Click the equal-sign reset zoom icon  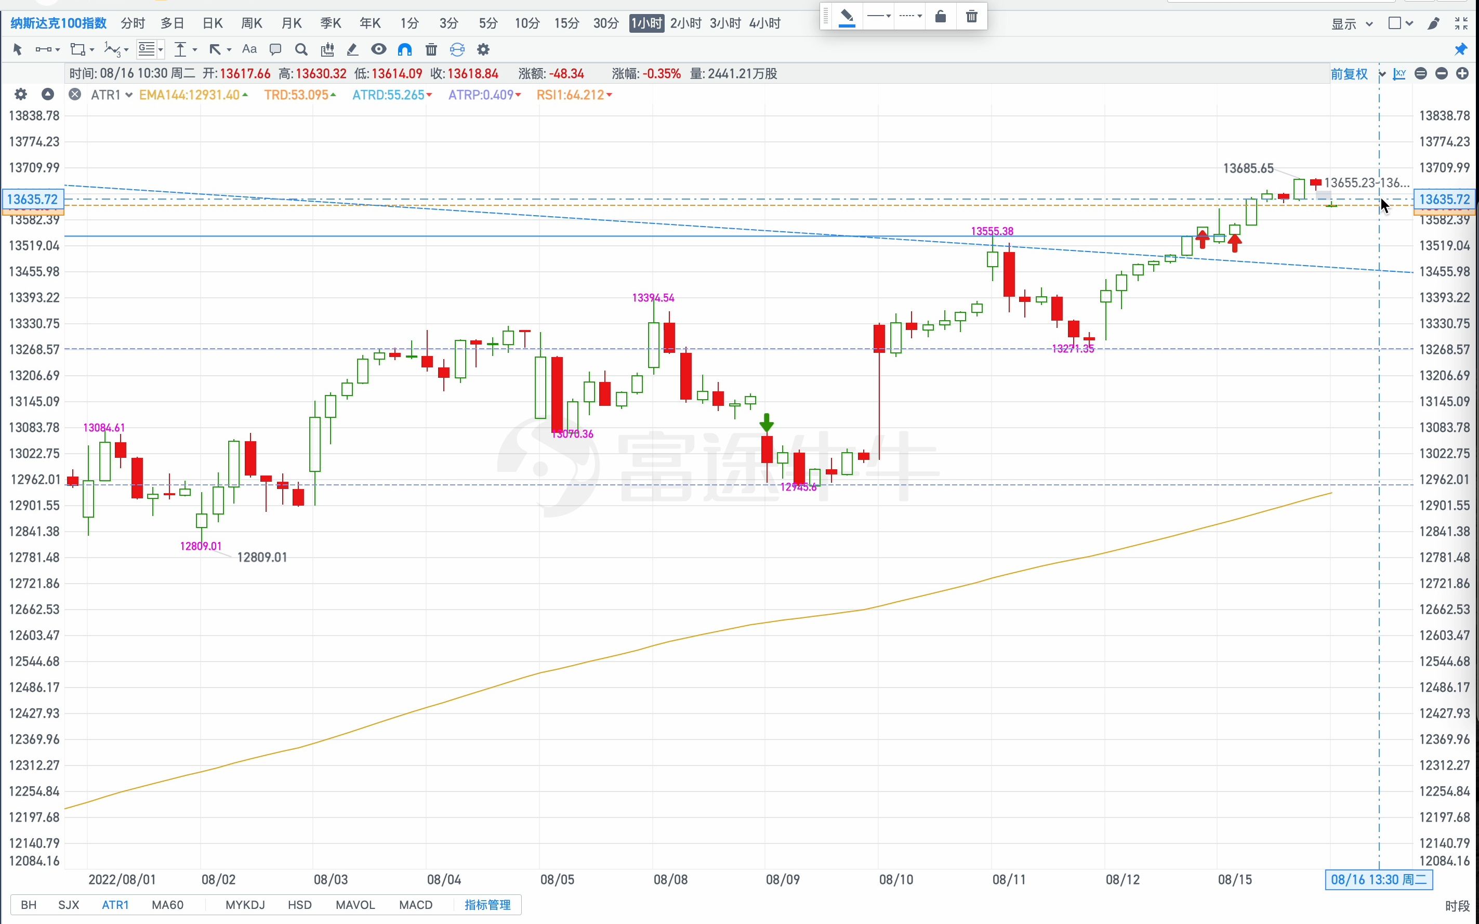[1421, 73]
